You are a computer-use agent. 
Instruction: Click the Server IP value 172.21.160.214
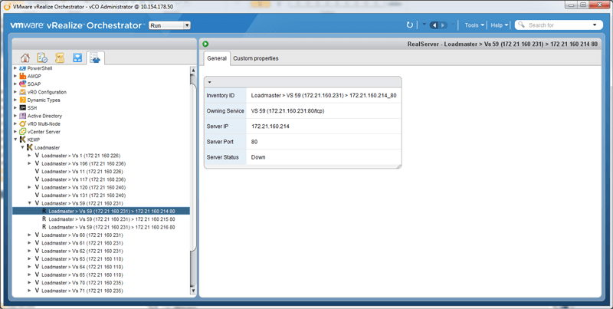point(270,127)
